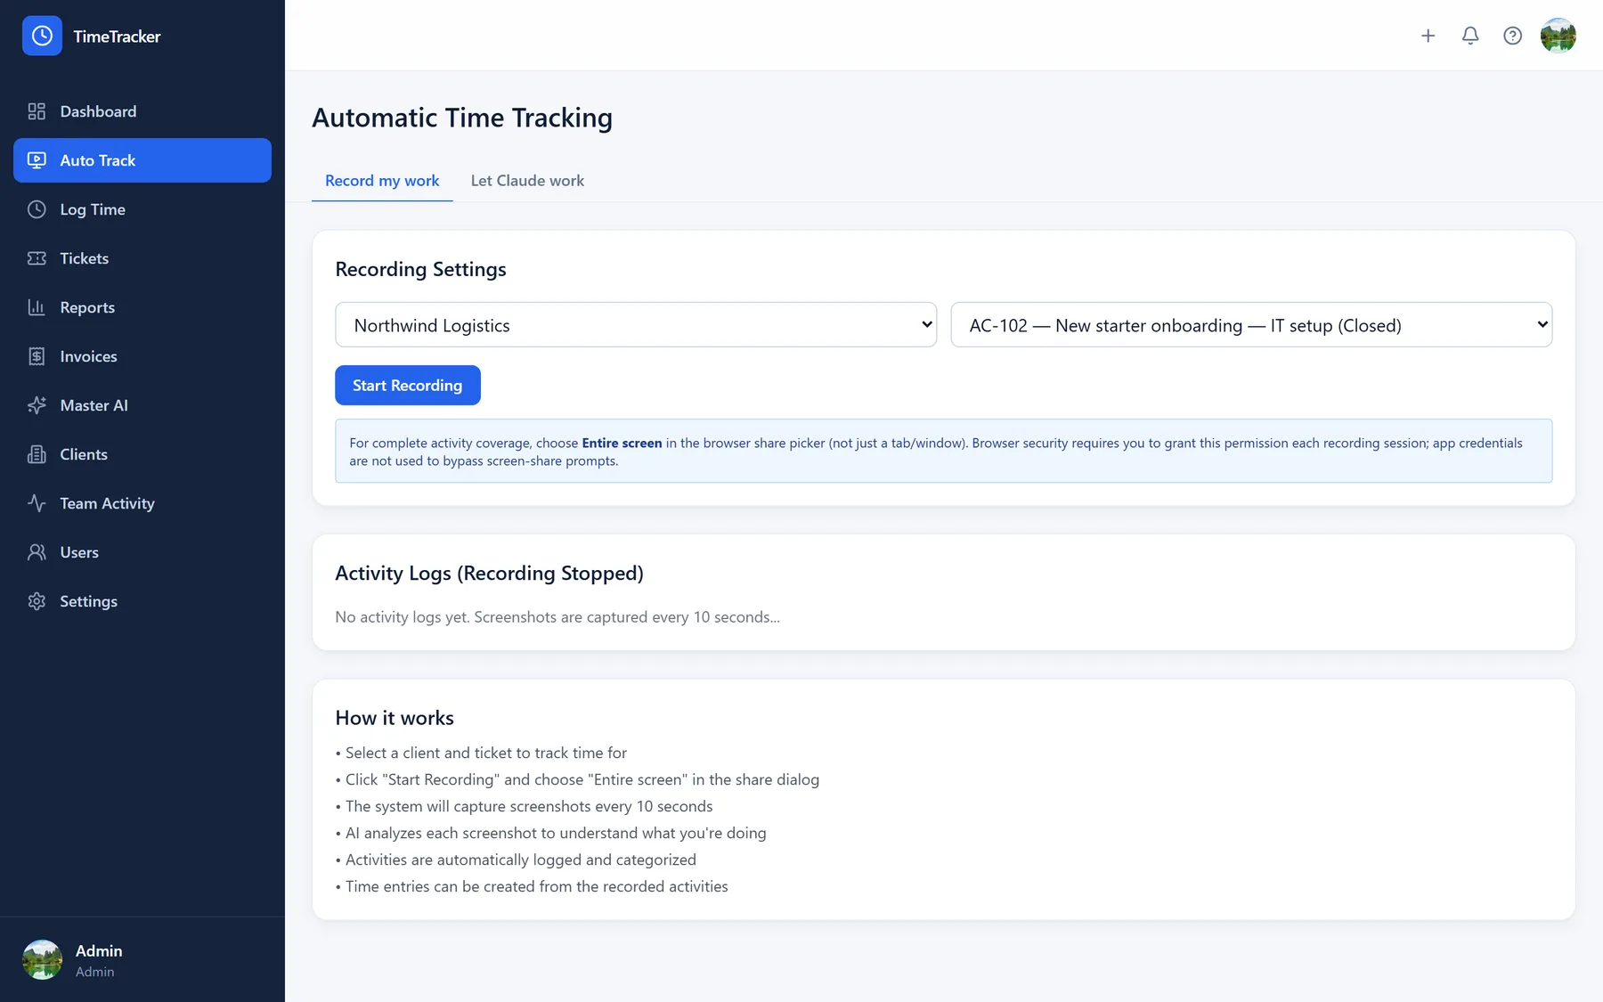Click the bold "Entire screen" text in notice
The image size is (1603, 1002).
(622, 444)
